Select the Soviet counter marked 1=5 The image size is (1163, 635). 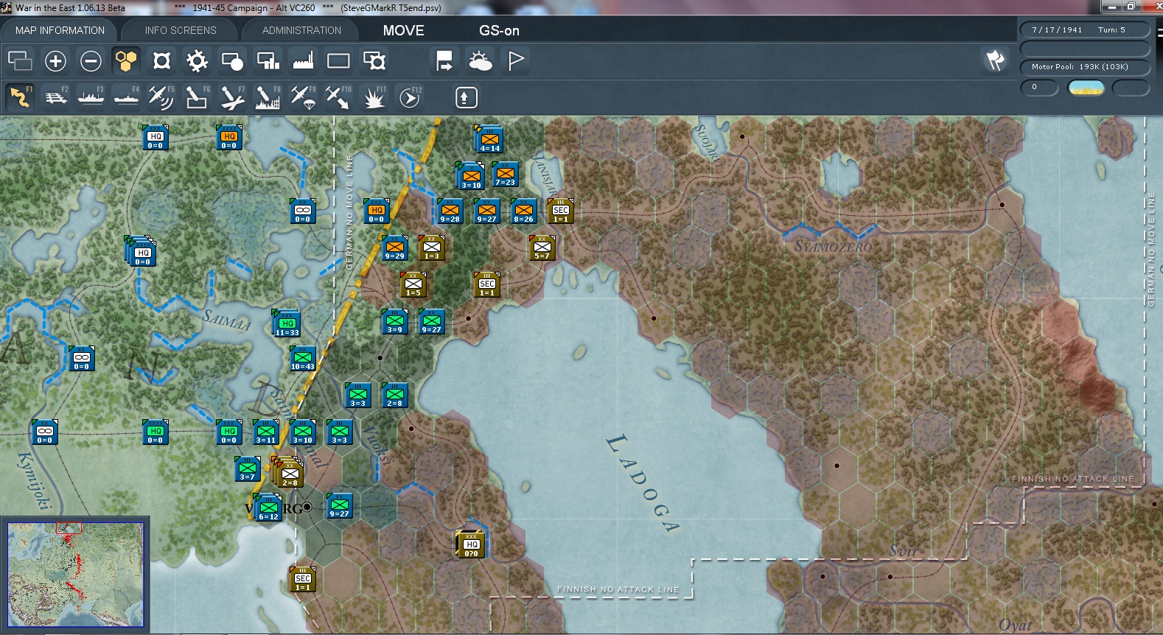(x=413, y=284)
